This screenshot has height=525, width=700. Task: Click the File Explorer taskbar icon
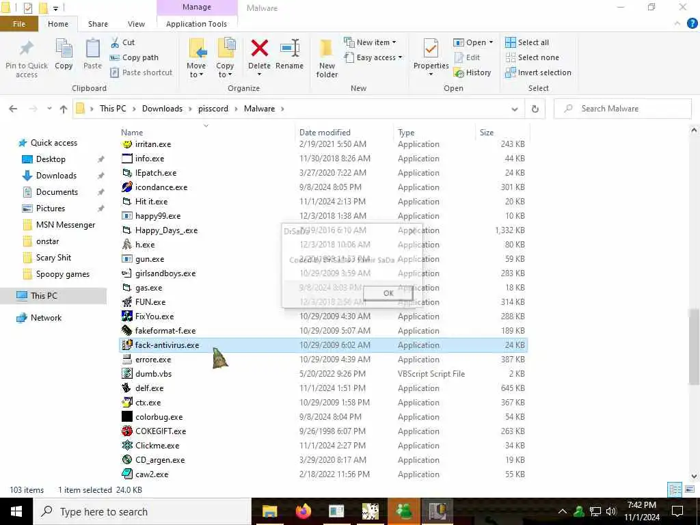269,511
